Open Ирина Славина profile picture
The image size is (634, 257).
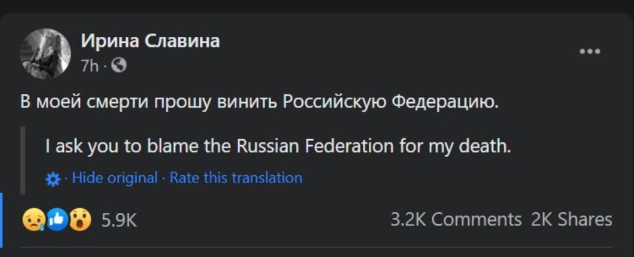(x=46, y=53)
